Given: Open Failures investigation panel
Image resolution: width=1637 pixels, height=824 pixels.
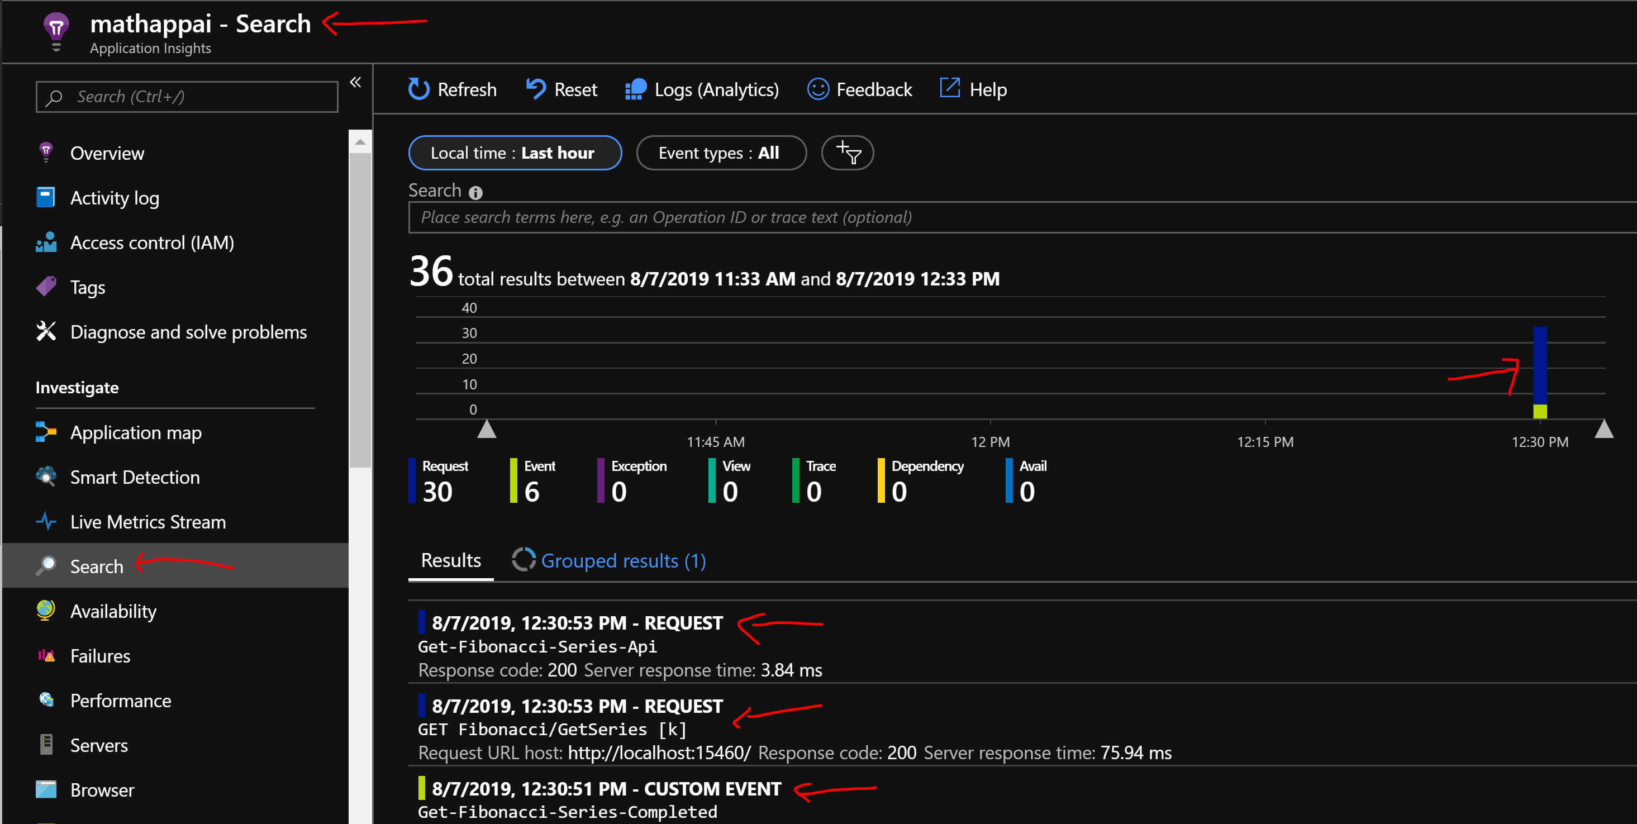Looking at the screenshot, I should click(x=101, y=656).
